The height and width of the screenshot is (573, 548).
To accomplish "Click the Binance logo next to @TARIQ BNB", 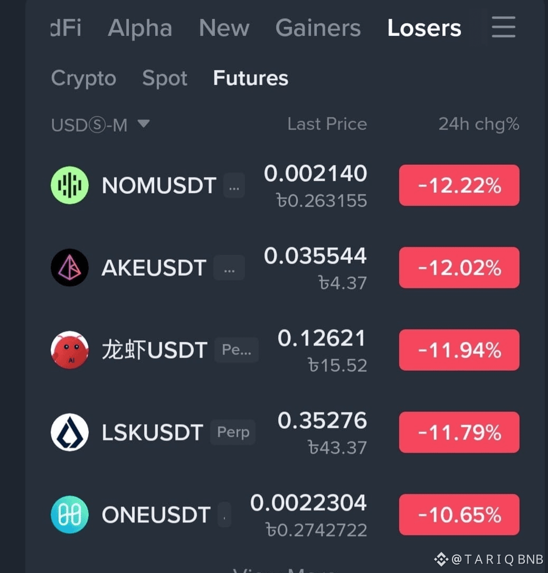I will (x=441, y=559).
